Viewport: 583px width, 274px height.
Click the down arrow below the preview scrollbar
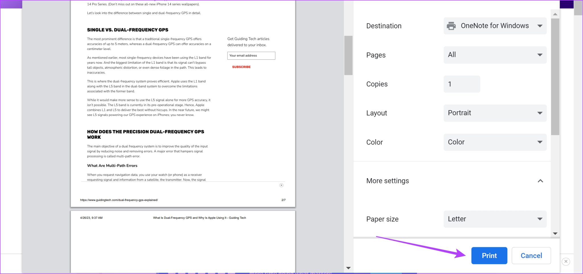[348, 268]
